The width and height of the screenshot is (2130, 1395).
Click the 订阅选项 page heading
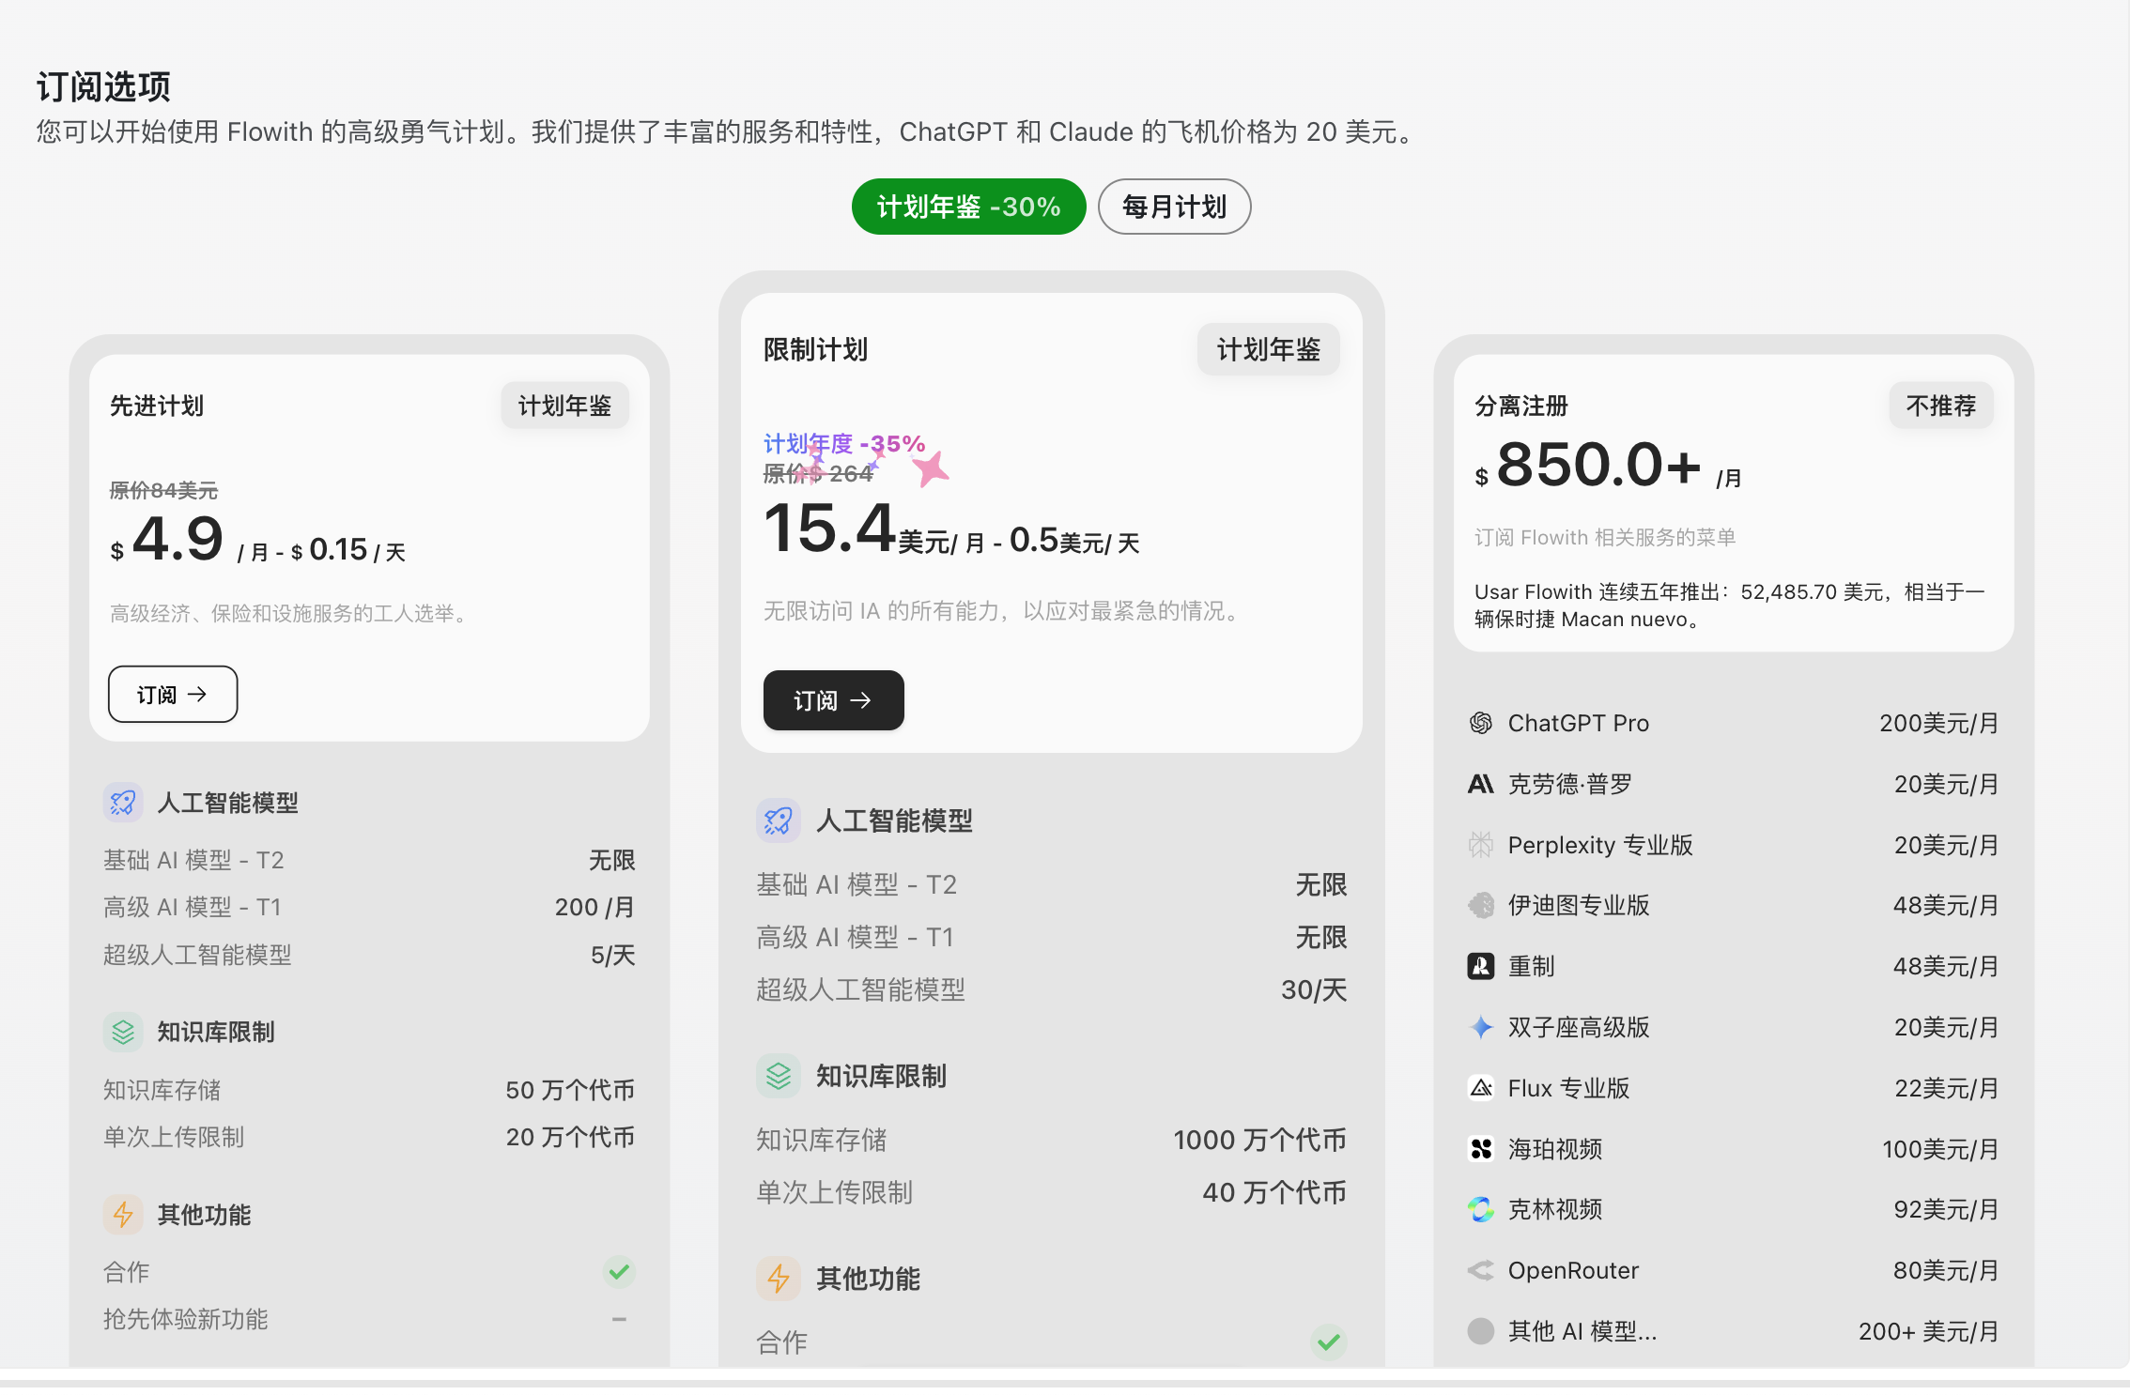(x=103, y=86)
